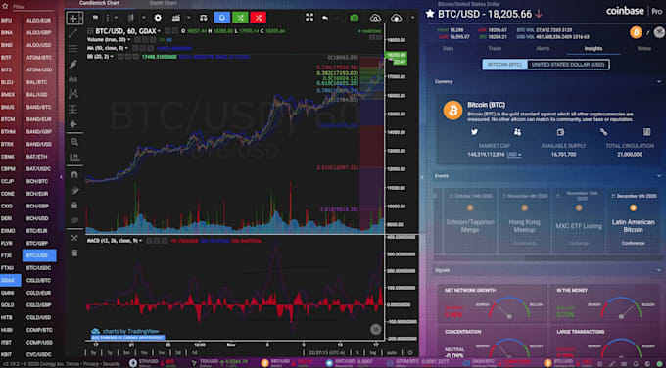Image resolution: width=666 pixels, height=368 pixels.
Task: Click the zoom-in magnifier tool
Action: coord(73,142)
